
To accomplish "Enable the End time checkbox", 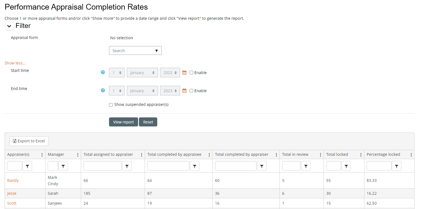I will coord(192,91).
